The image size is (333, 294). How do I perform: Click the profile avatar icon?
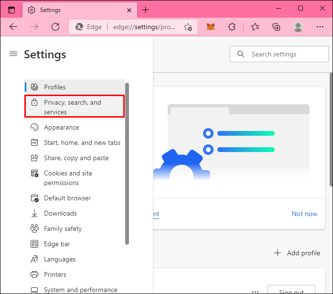click(x=298, y=27)
